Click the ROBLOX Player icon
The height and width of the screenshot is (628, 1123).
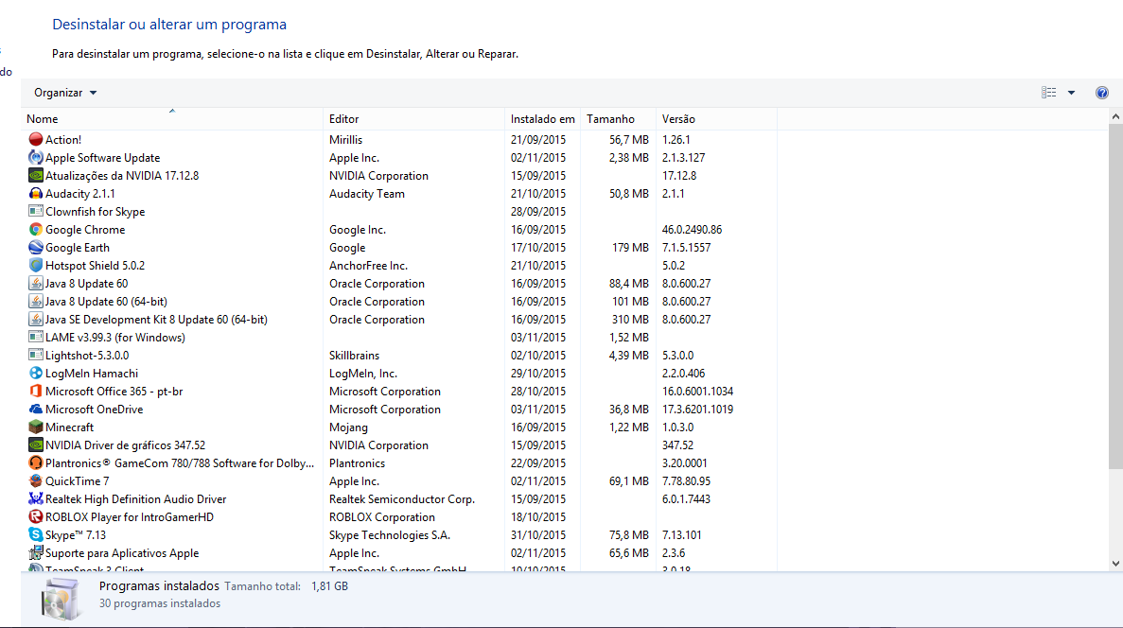click(35, 517)
